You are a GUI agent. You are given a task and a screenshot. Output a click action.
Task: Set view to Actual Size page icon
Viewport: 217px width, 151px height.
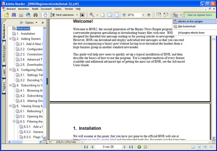(103, 15)
